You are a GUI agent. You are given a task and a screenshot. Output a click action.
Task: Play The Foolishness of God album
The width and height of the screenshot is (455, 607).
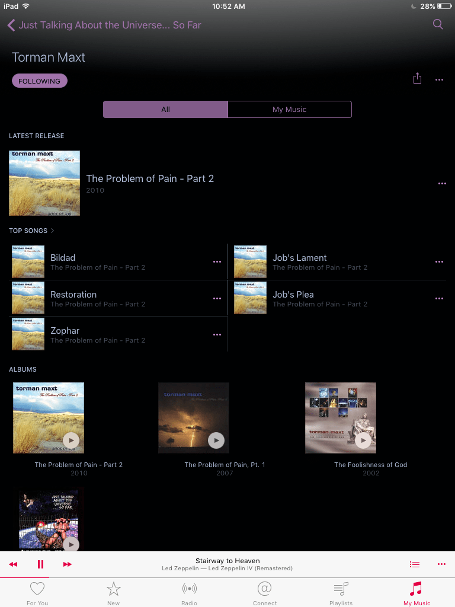click(x=363, y=440)
